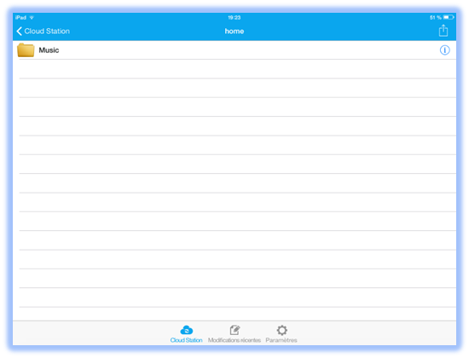The width and height of the screenshot is (469, 358).
Task: Click the 19:23 clock
Action: click(x=234, y=18)
